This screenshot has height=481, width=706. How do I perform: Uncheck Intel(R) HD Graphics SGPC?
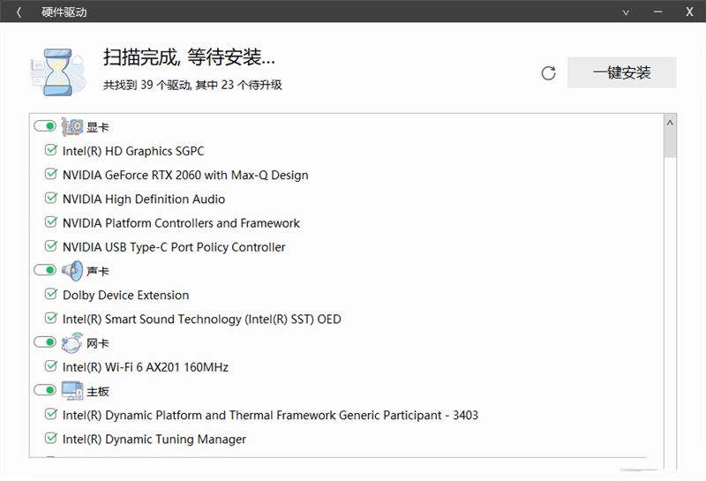(51, 150)
